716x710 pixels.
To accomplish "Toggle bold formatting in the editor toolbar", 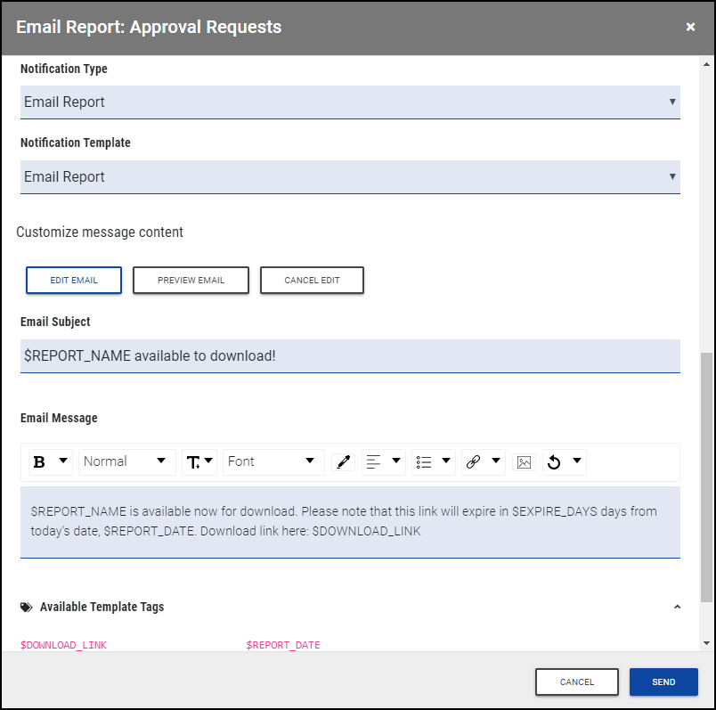I will point(40,461).
